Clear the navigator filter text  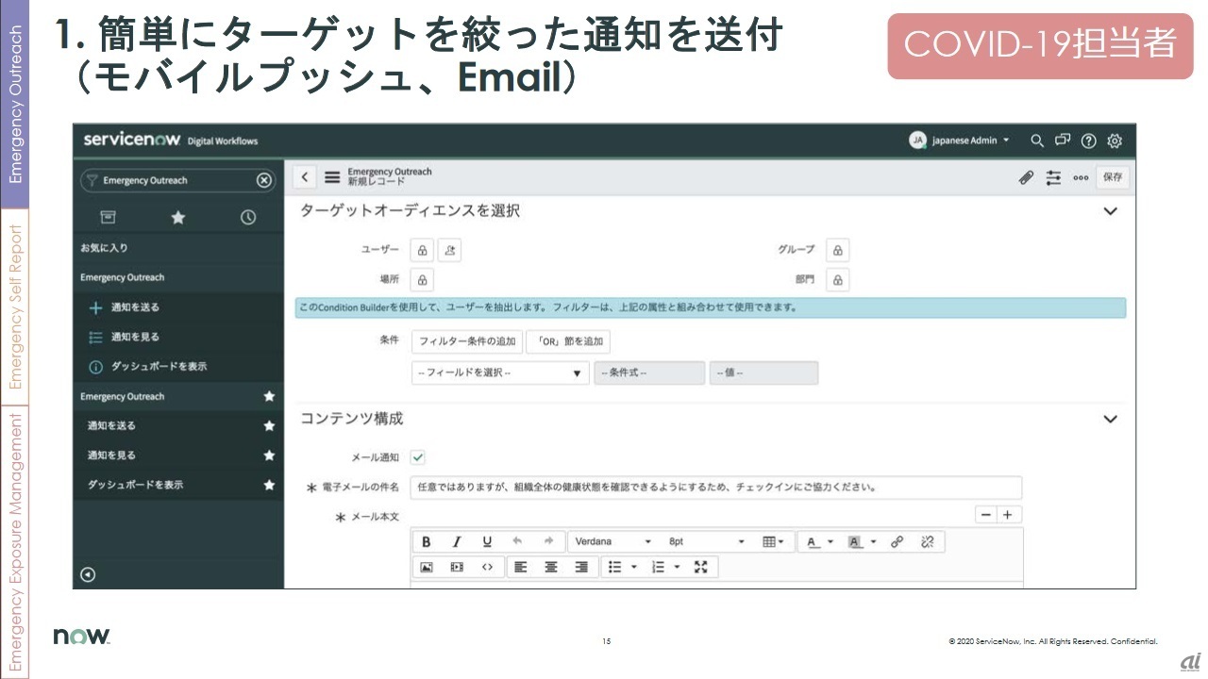[x=264, y=180]
